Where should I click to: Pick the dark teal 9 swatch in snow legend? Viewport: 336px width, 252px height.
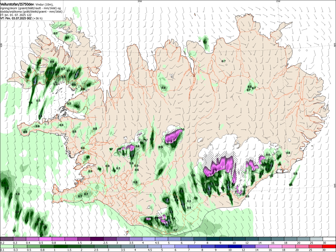(226, 239)
